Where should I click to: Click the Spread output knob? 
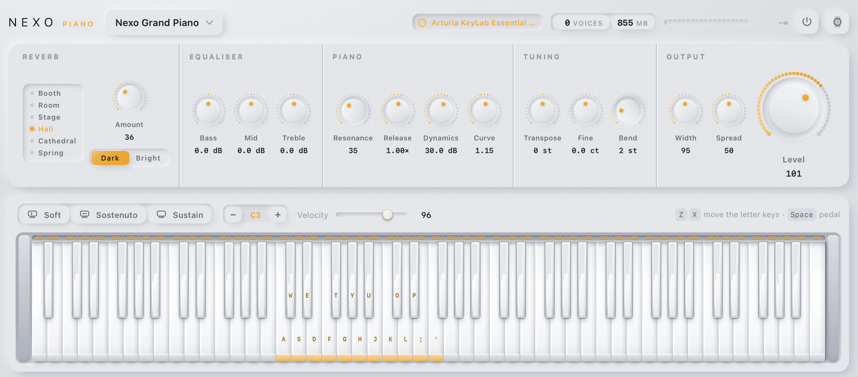[729, 111]
